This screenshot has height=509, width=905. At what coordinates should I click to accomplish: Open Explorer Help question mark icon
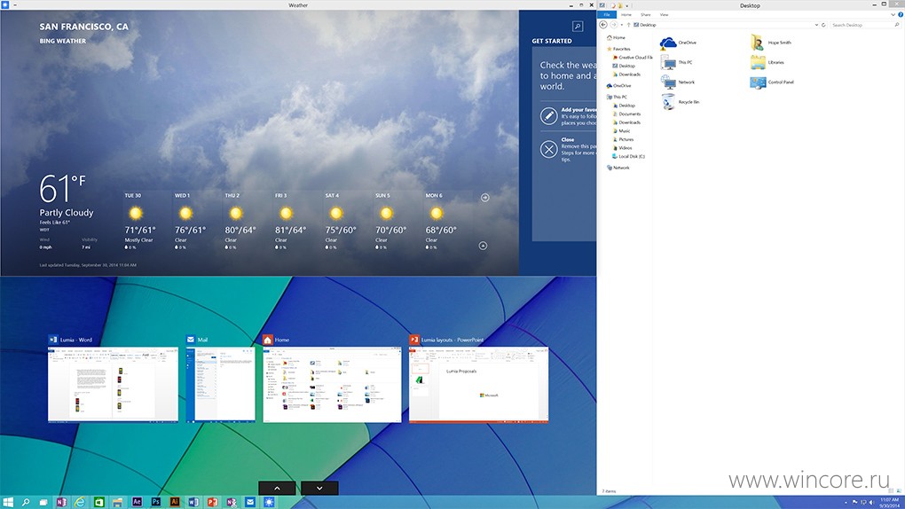click(901, 14)
